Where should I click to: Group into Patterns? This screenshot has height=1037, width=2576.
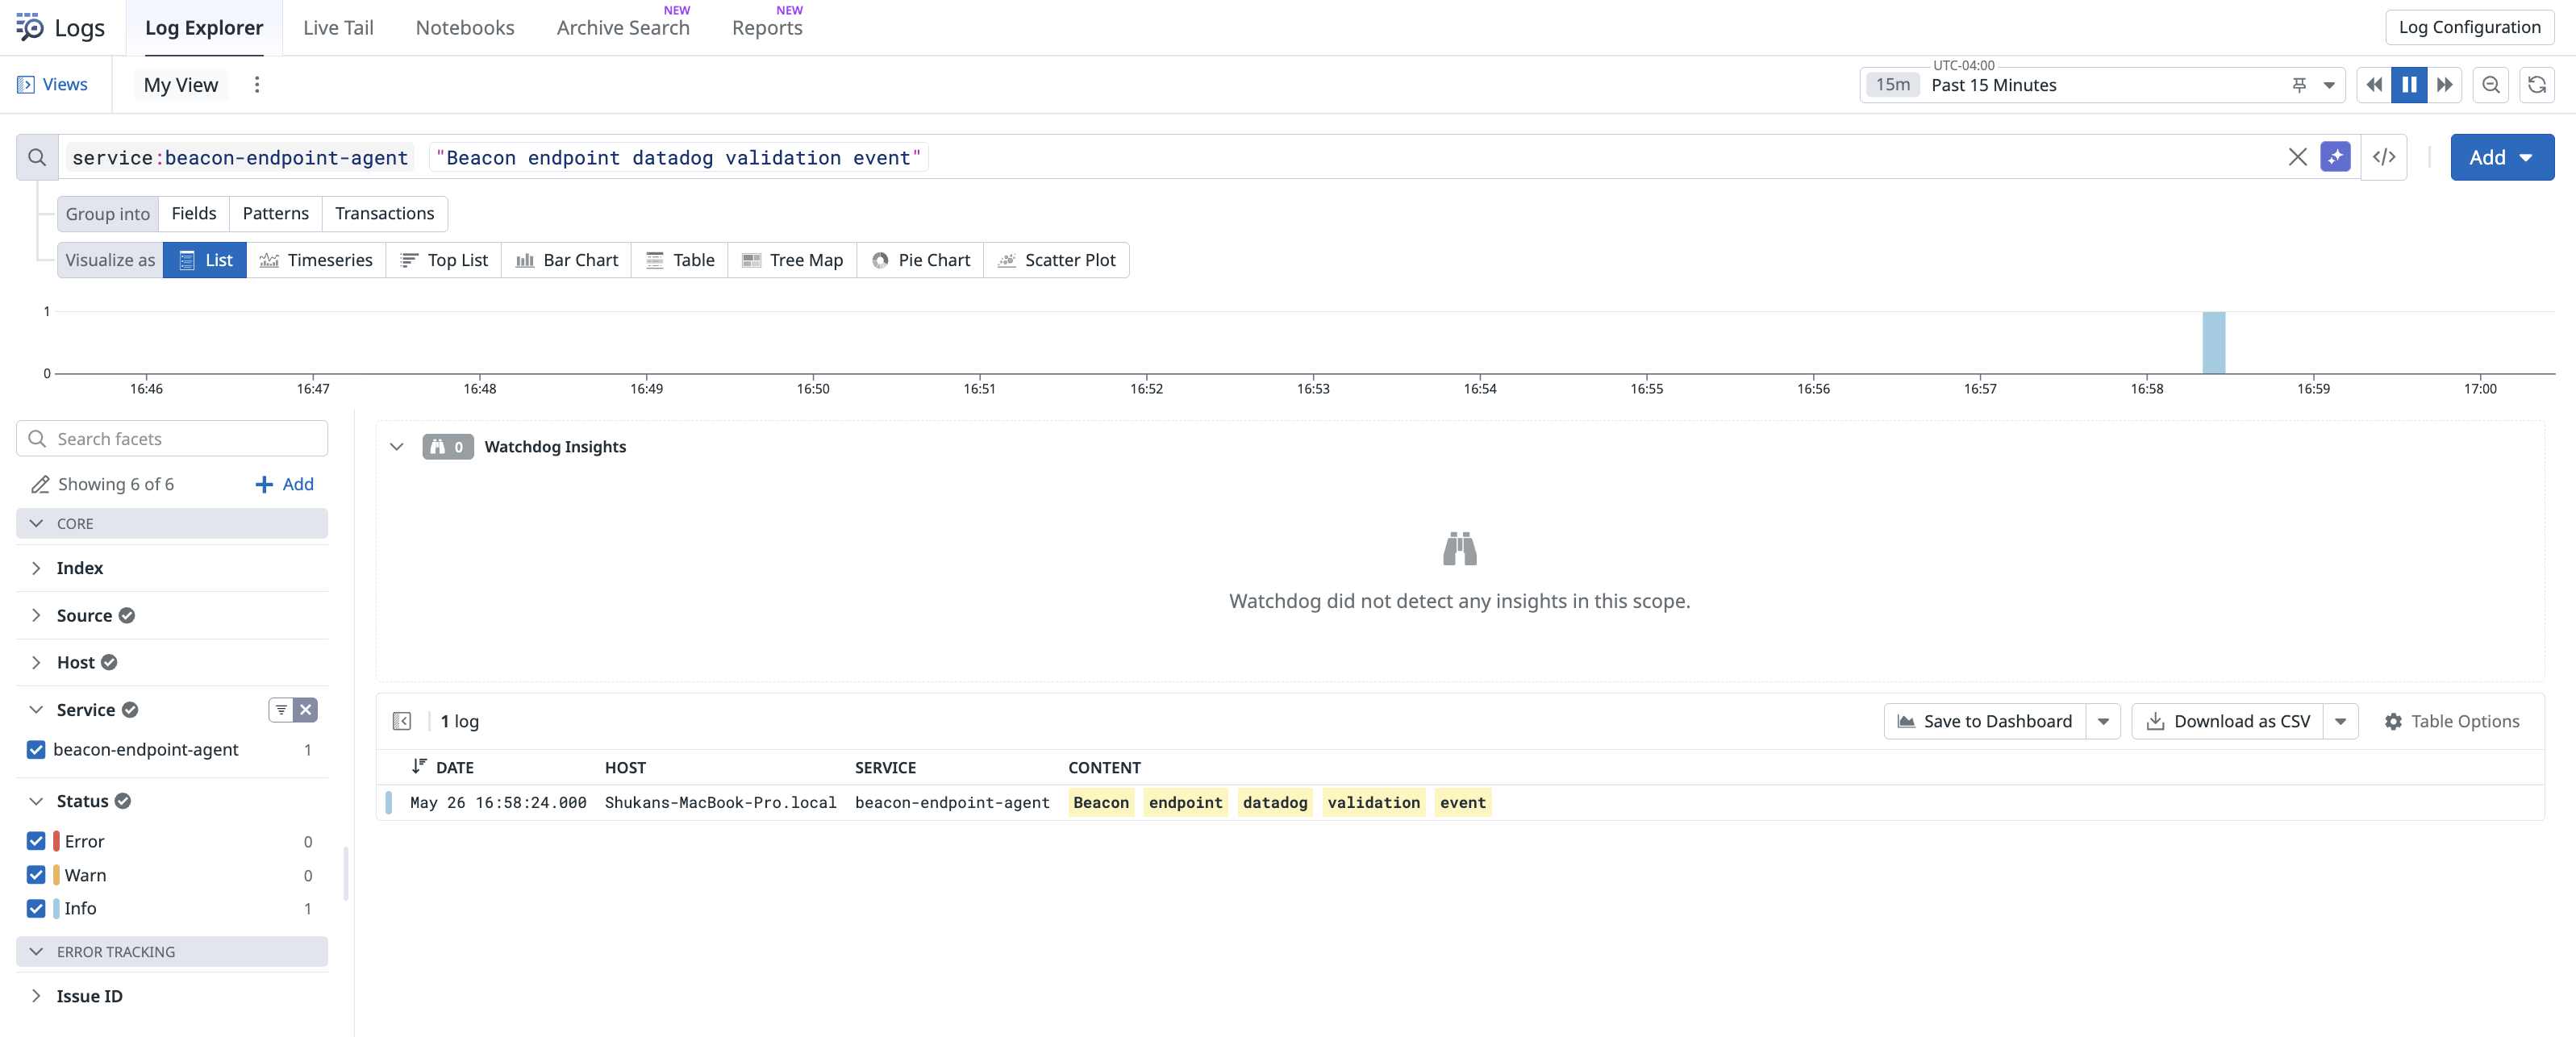(x=276, y=213)
